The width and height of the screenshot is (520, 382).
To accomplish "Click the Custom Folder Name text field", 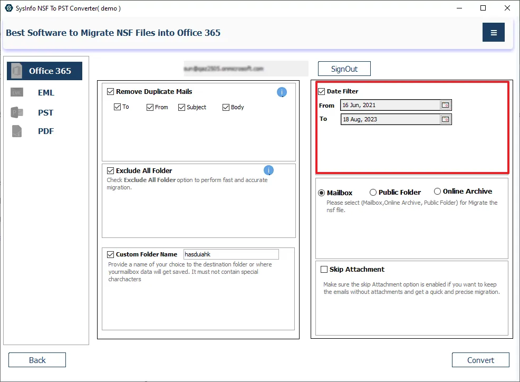I will pyautogui.click(x=230, y=254).
